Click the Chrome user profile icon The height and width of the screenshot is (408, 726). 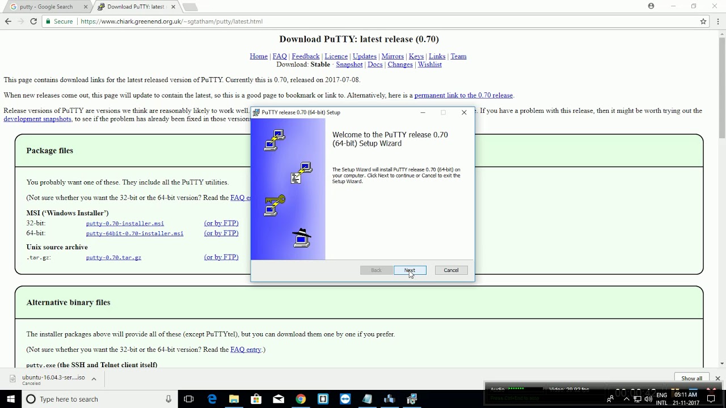[651, 6]
